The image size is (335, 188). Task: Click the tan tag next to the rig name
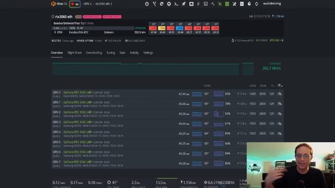click(x=79, y=17)
